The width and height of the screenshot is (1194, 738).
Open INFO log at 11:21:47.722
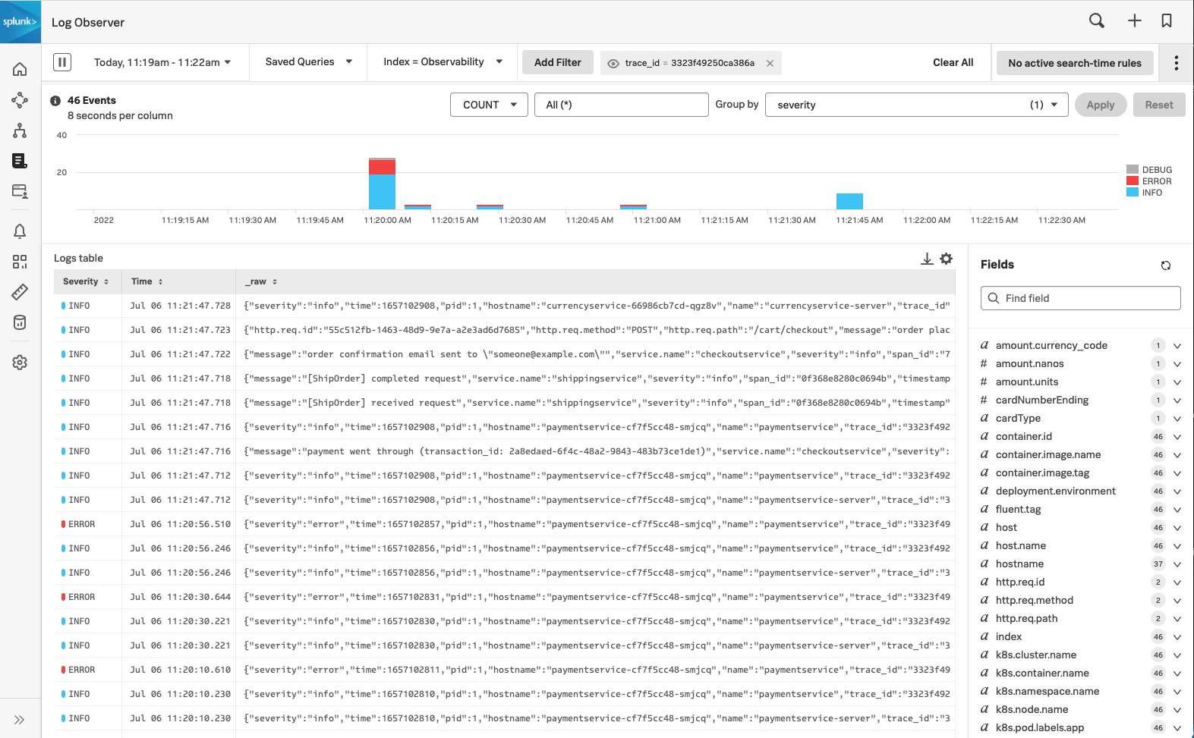click(504, 354)
